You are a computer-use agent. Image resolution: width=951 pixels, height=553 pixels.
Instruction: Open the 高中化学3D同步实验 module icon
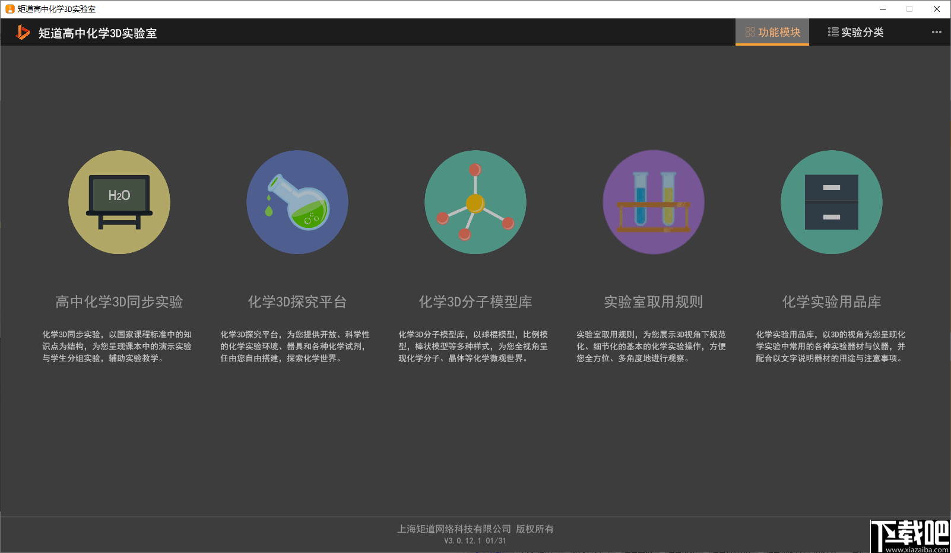pyautogui.click(x=119, y=202)
